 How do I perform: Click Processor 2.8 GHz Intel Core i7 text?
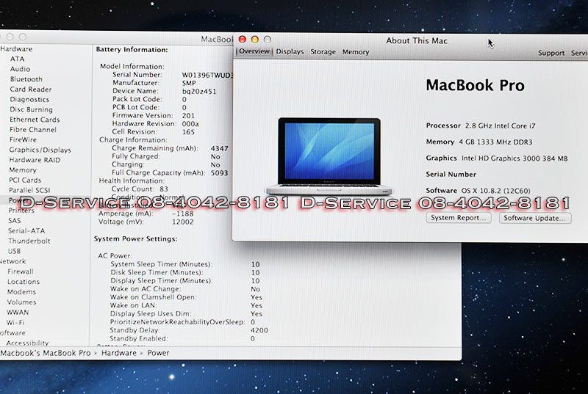[481, 125]
